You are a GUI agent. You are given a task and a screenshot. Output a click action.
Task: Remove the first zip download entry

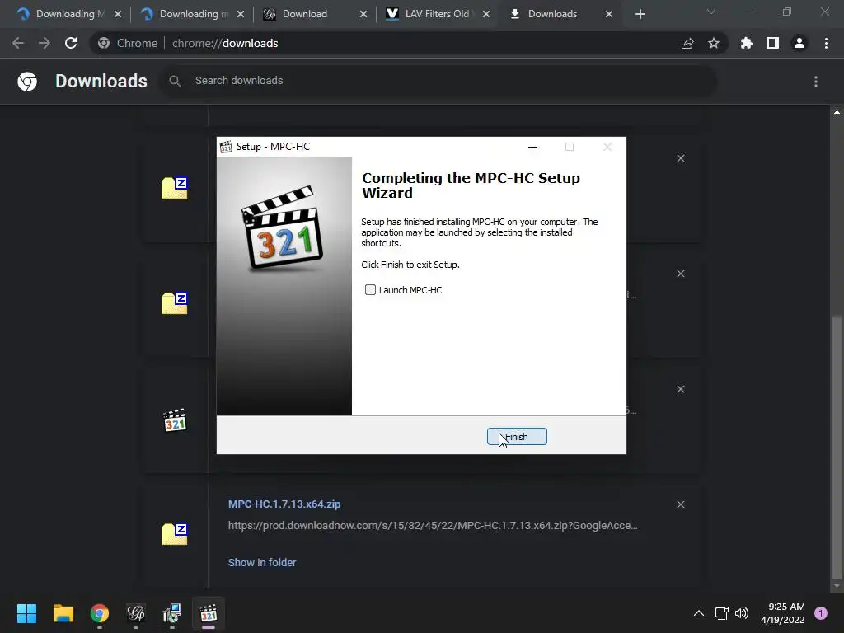681,158
